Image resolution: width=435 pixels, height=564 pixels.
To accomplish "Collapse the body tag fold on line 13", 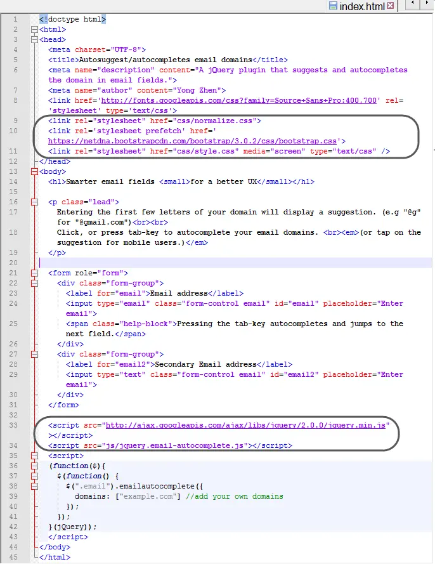I will tap(34, 171).
